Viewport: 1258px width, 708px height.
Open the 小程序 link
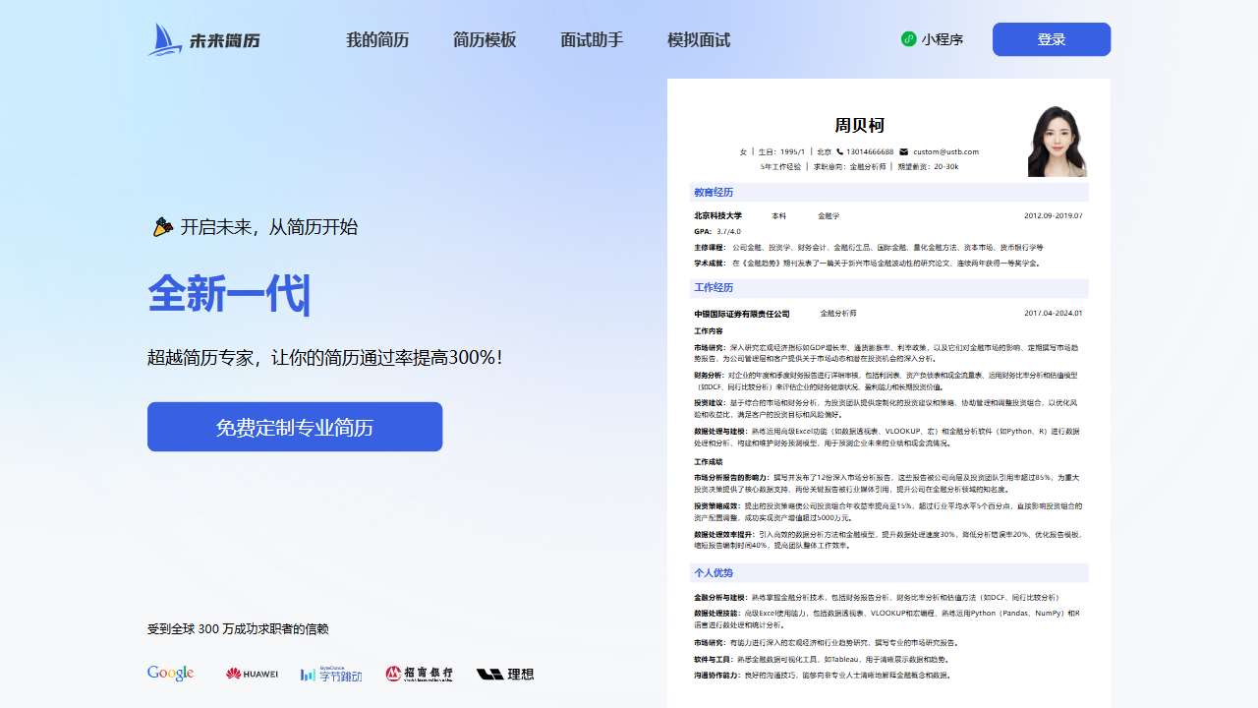pos(942,39)
